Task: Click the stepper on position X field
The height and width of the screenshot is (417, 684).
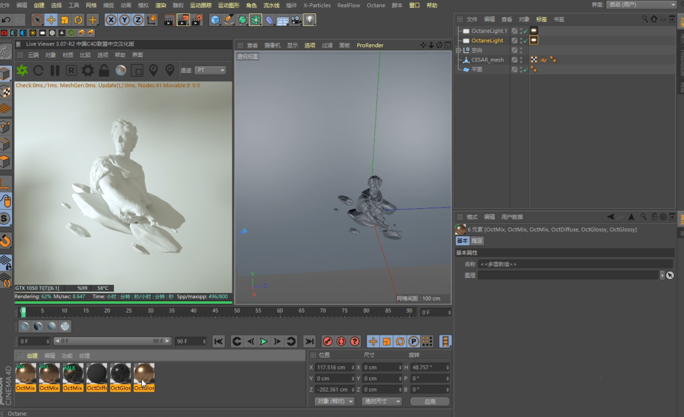Action: click(353, 367)
